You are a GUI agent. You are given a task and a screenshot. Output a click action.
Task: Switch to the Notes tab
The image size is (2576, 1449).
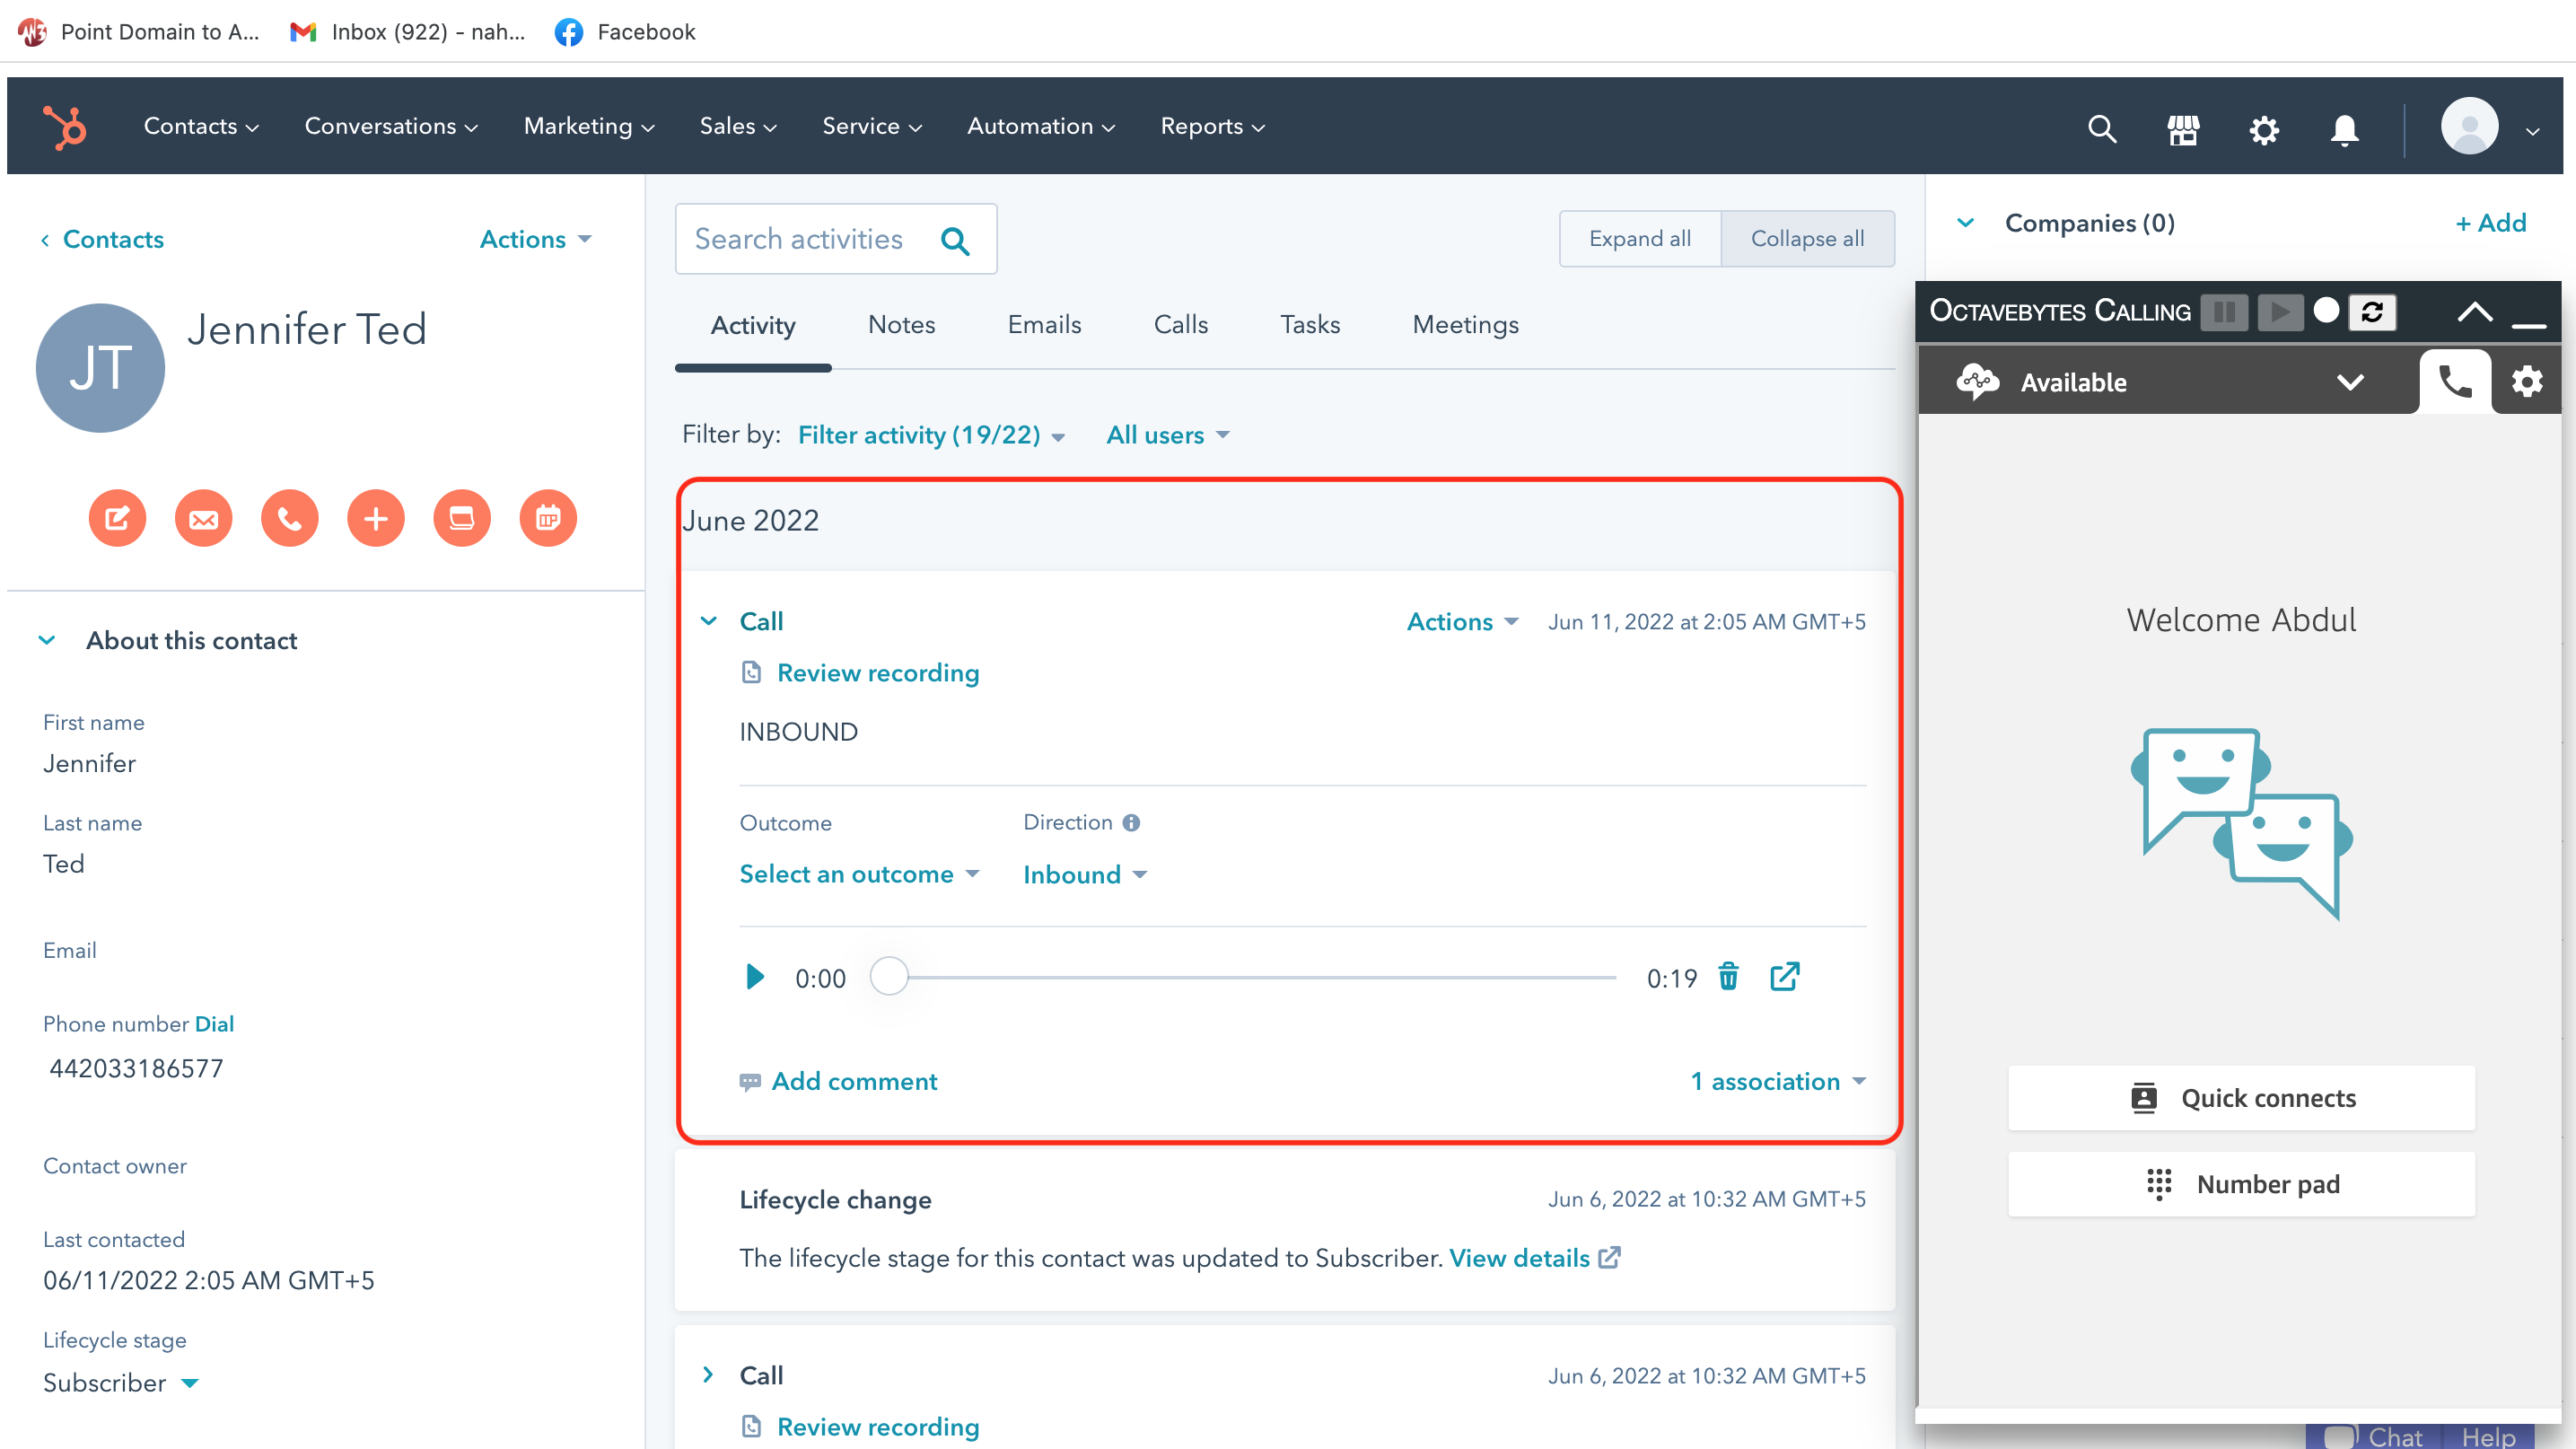(901, 324)
